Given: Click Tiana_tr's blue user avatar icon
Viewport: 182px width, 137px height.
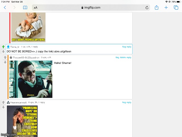Looking at the screenshot, I should coord(8,47).
